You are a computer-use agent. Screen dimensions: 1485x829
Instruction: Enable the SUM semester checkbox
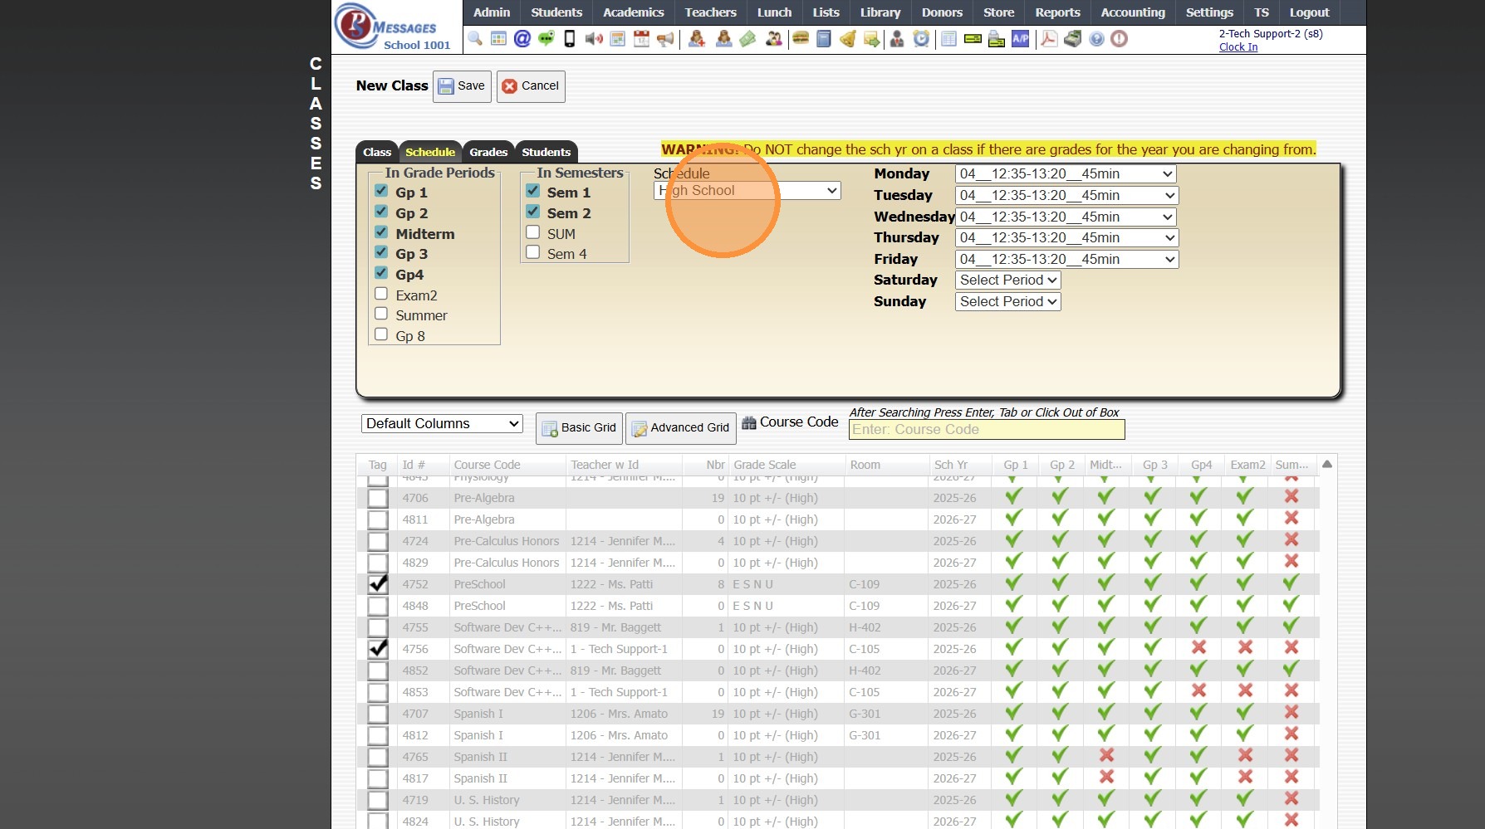coord(533,232)
